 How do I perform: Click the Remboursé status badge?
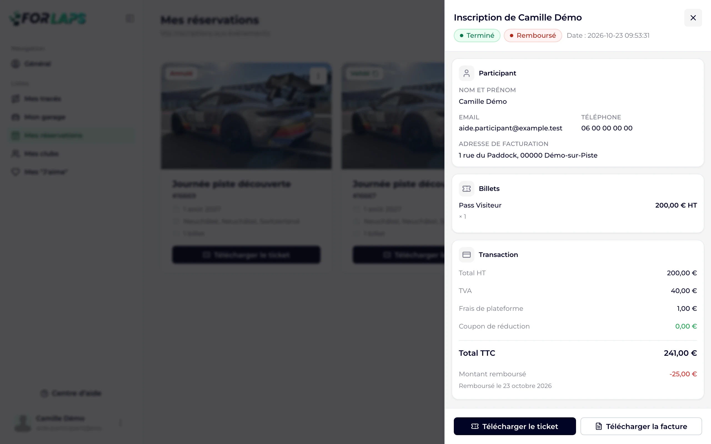[533, 36]
